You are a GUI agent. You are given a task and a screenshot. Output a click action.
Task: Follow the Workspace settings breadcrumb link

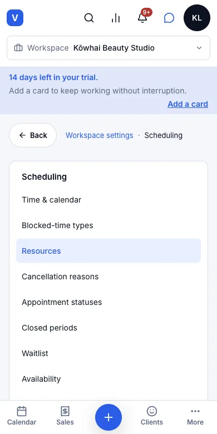pyautogui.click(x=100, y=135)
